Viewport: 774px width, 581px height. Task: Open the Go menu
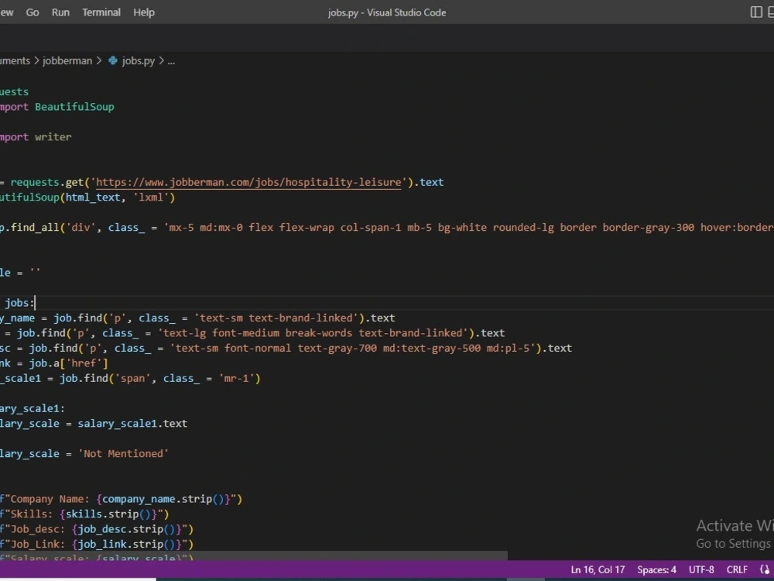32,12
